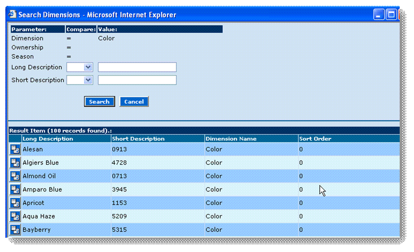Click the select icon beside Algiers Blue
414x252 pixels.
click(15, 163)
